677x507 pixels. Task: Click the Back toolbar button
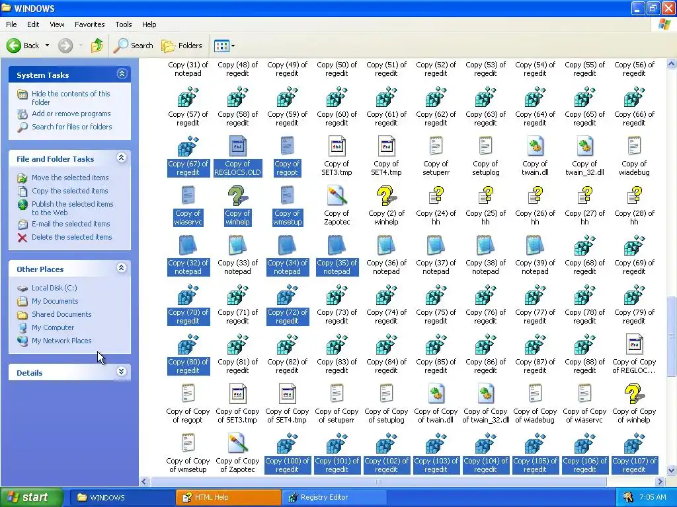pos(22,46)
